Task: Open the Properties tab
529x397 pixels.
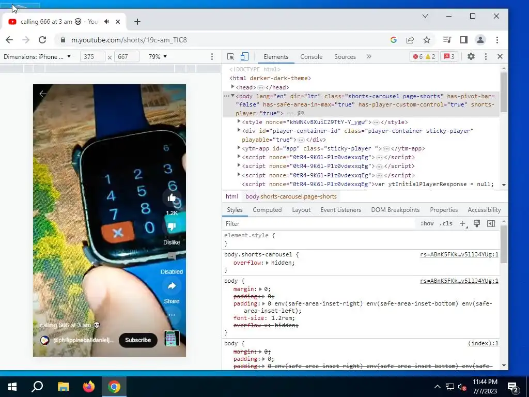Action: tap(444, 210)
